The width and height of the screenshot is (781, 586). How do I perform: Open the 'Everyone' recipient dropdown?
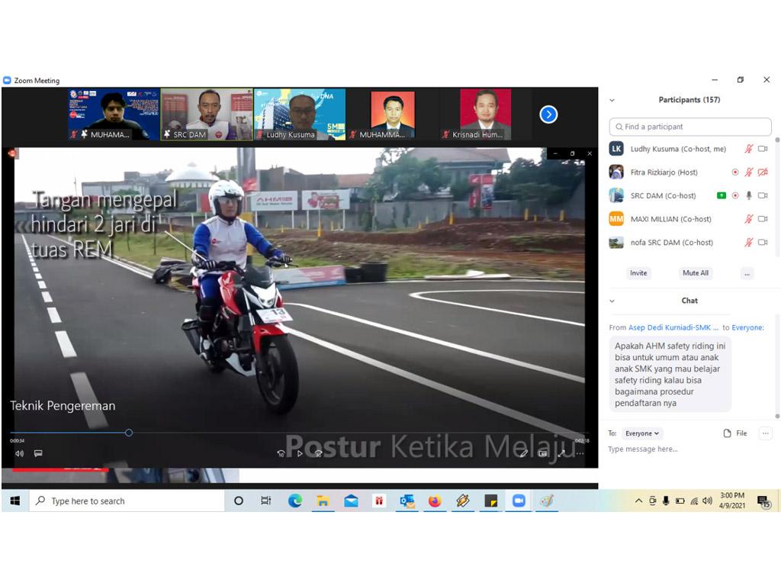click(642, 433)
